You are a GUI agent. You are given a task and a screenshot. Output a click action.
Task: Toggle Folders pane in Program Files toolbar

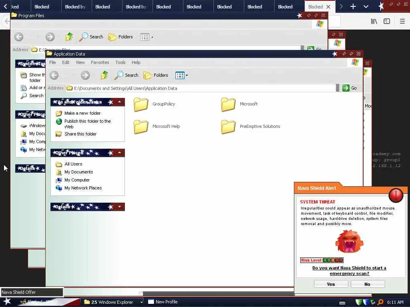point(121,37)
